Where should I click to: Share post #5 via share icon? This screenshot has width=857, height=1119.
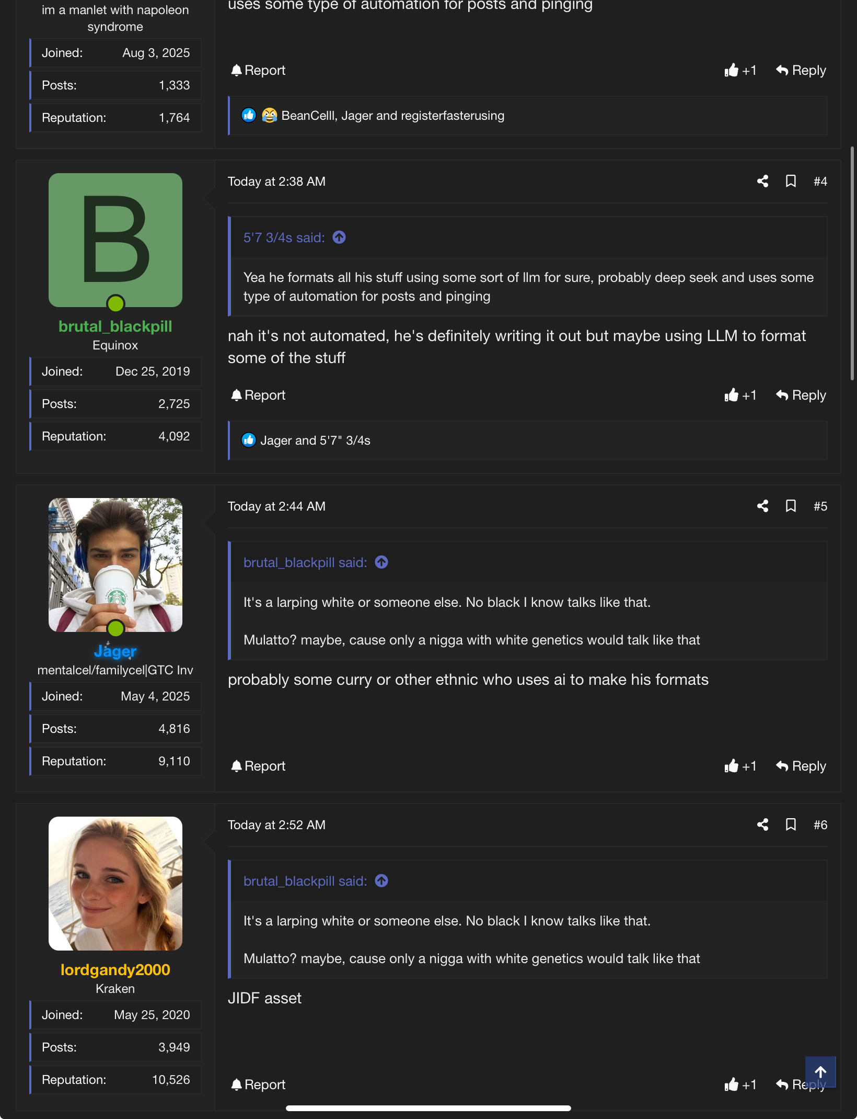click(762, 506)
